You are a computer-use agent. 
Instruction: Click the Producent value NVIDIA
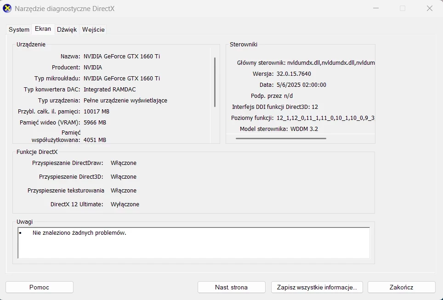93,67
